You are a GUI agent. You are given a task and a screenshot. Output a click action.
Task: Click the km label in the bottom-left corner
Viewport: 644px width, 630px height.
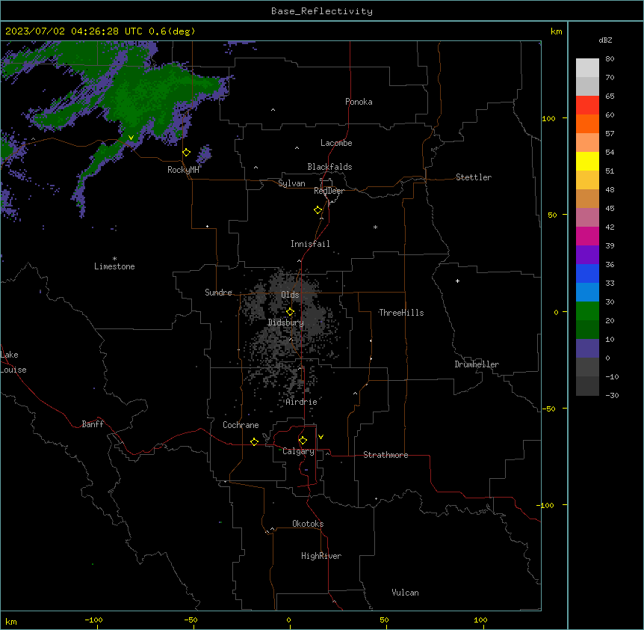pos(11,621)
